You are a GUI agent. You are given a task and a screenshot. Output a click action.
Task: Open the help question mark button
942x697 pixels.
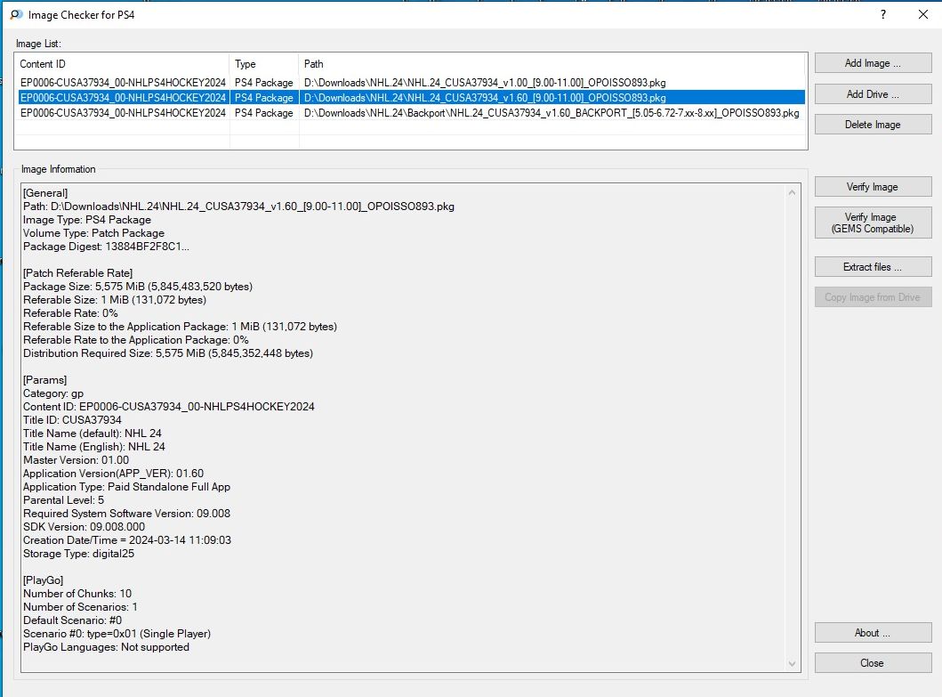(x=882, y=14)
